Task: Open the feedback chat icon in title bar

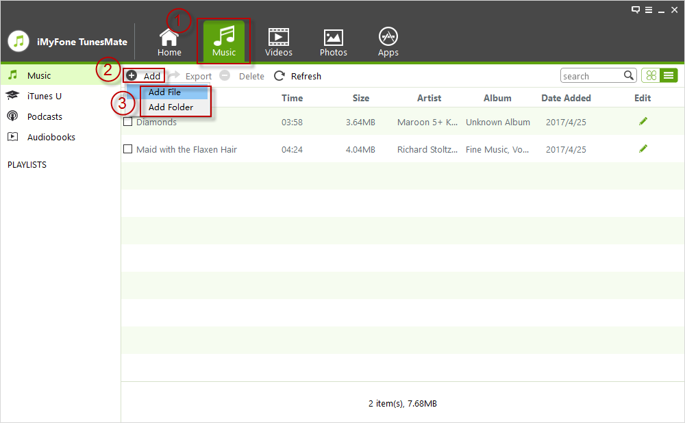Action: click(x=636, y=10)
